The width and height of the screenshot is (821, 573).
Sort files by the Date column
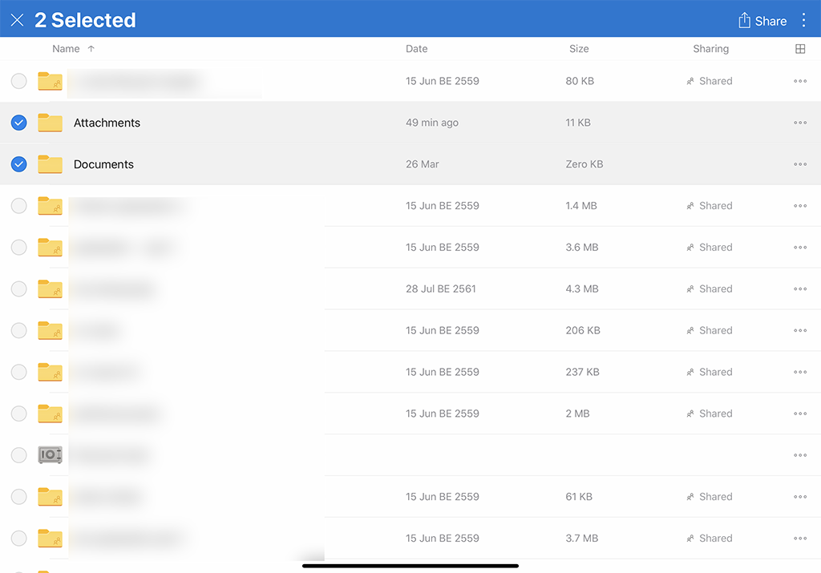click(x=416, y=49)
